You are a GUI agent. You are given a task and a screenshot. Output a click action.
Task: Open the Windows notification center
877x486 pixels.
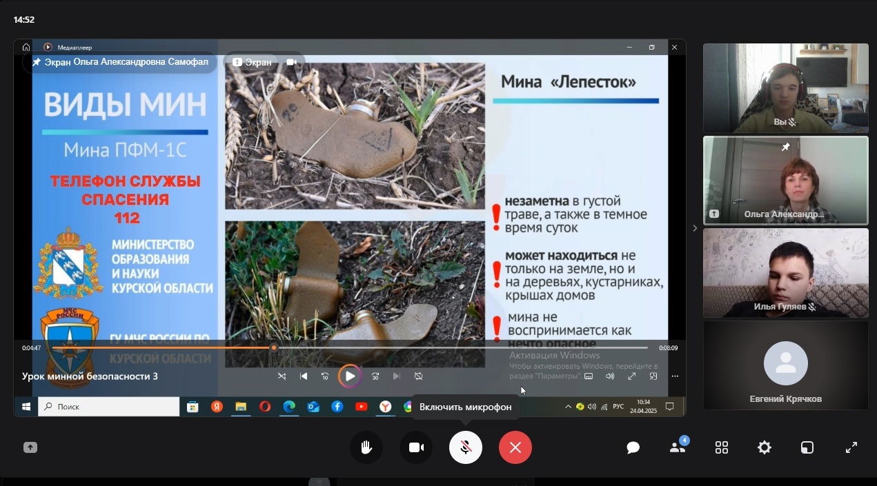click(669, 407)
